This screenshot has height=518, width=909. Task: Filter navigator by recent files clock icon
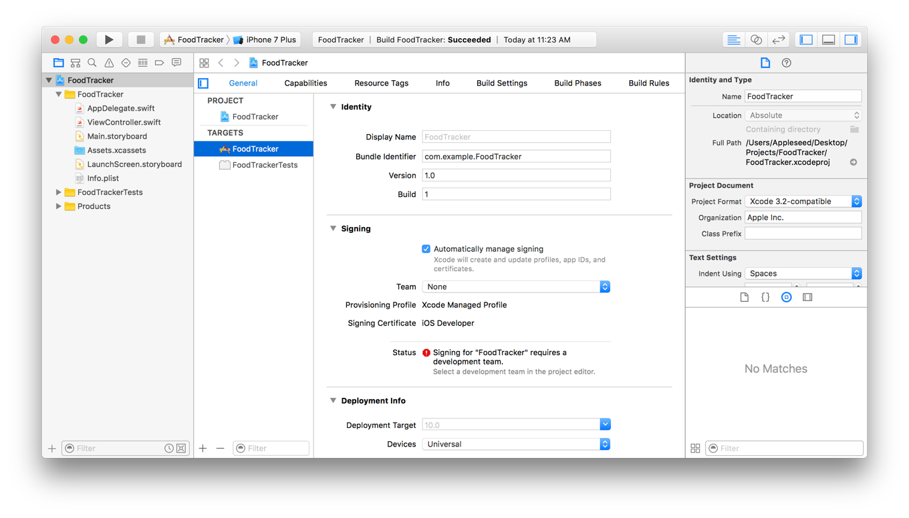coord(169,449)
